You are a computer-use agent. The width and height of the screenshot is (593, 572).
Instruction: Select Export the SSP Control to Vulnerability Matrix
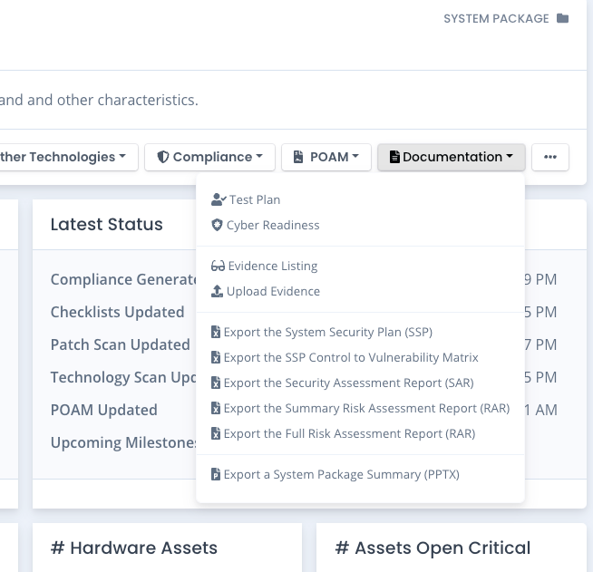[350, 358]
